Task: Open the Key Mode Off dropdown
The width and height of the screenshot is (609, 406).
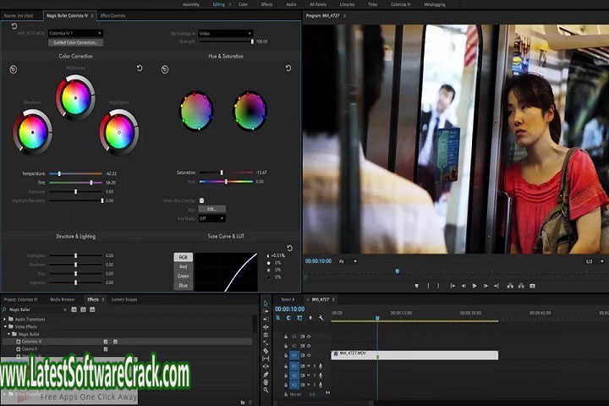Action: 211,219
